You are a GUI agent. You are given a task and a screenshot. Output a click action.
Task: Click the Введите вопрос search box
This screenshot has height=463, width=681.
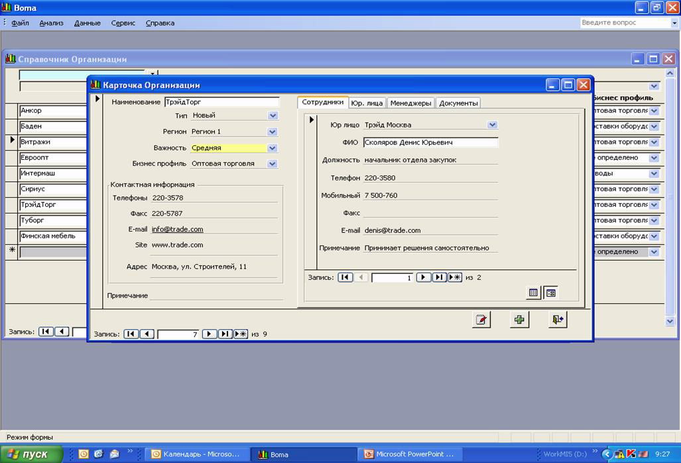[x=625, y=23]
